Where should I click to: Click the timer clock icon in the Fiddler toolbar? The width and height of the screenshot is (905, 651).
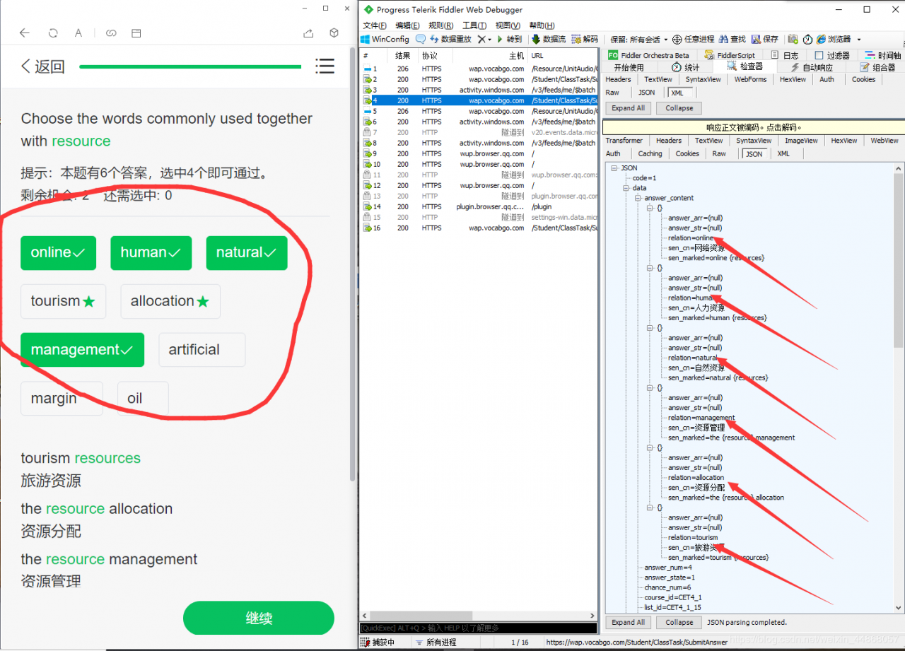[807, 40]
